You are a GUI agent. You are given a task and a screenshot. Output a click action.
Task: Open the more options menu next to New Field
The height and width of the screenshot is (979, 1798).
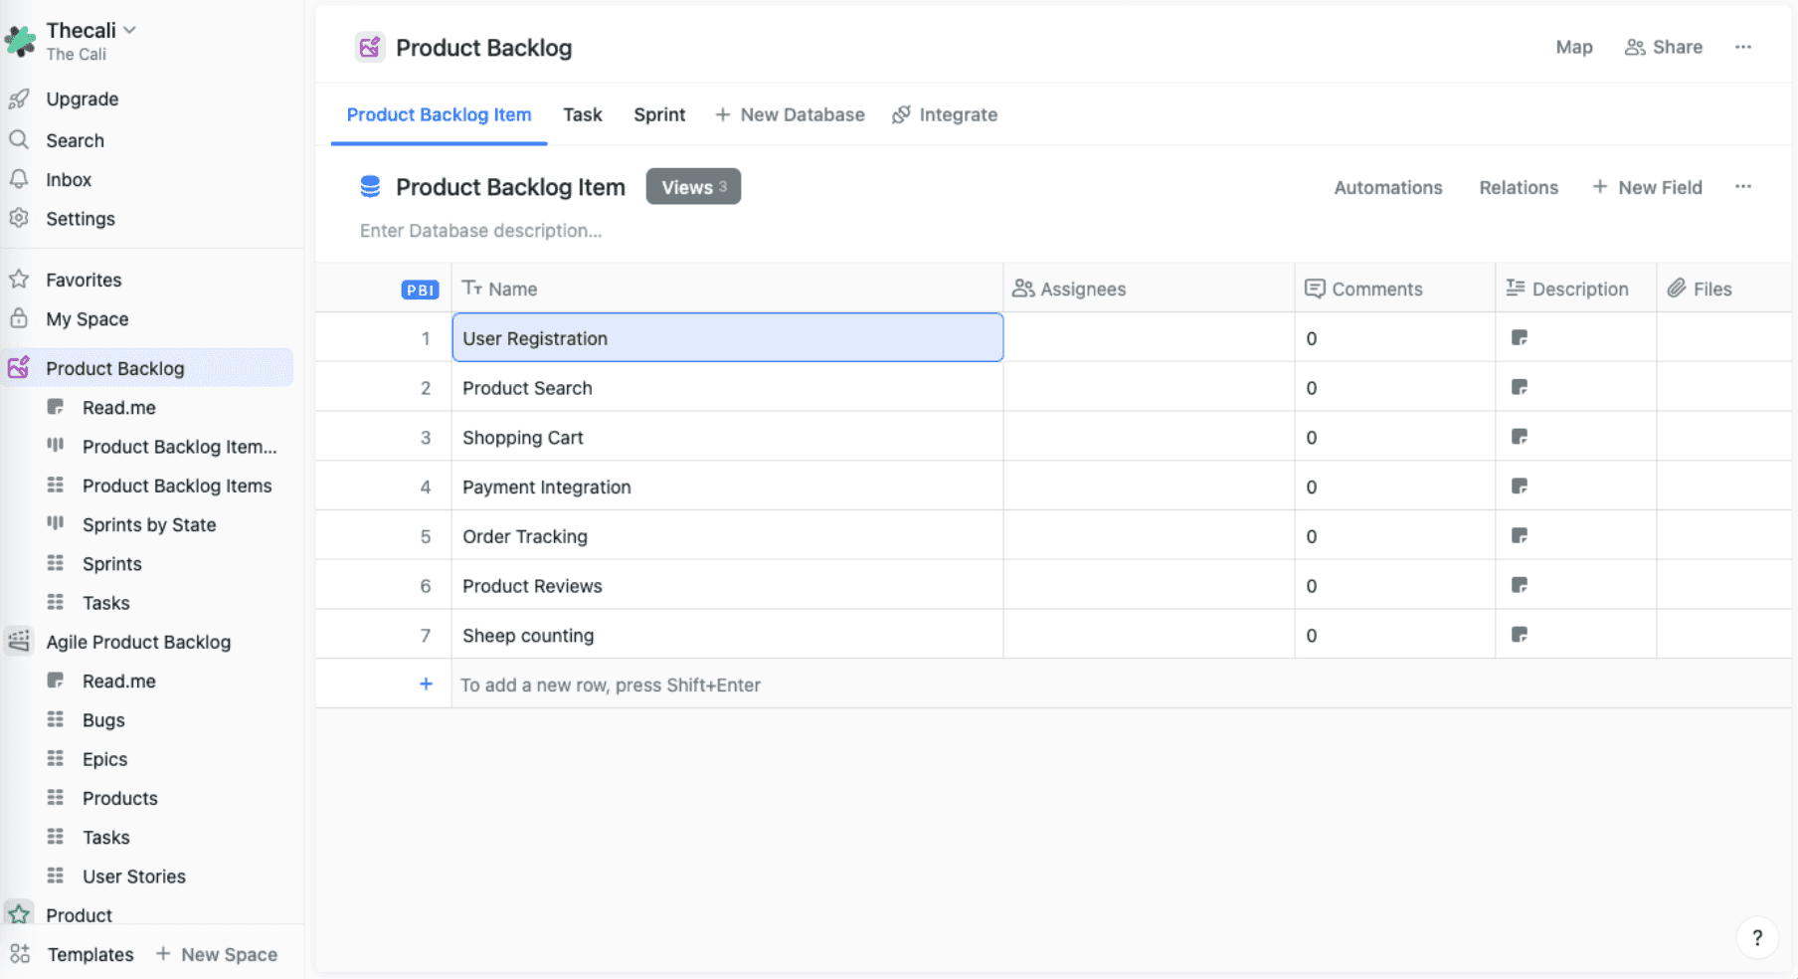pos(1743,186)
